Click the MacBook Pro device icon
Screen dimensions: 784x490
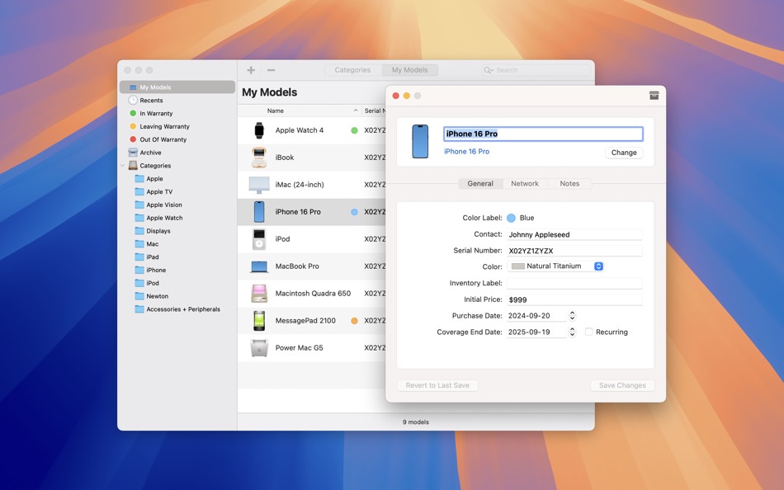tap(259, 266)
